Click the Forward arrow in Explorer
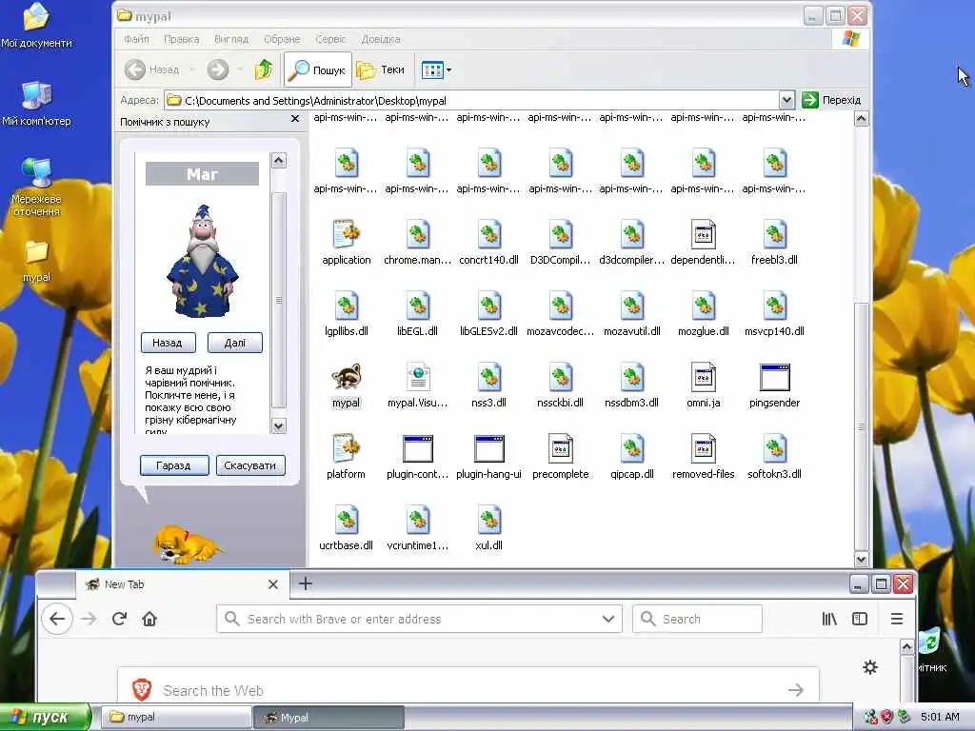 [218, 69]
